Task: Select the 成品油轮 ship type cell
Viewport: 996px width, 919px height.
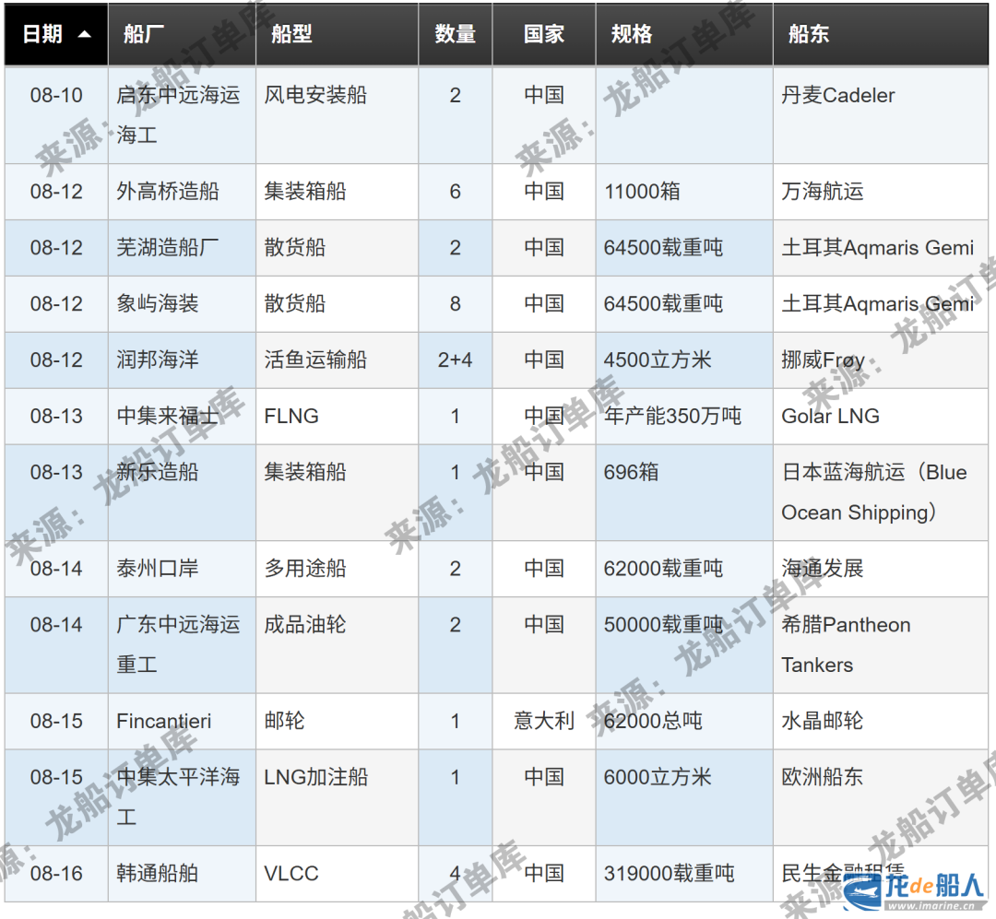Action: [x=337, y=644]
